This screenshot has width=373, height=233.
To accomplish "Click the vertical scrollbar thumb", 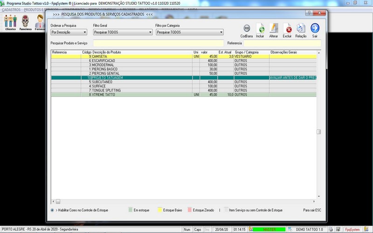I will (x=319, y=132).
